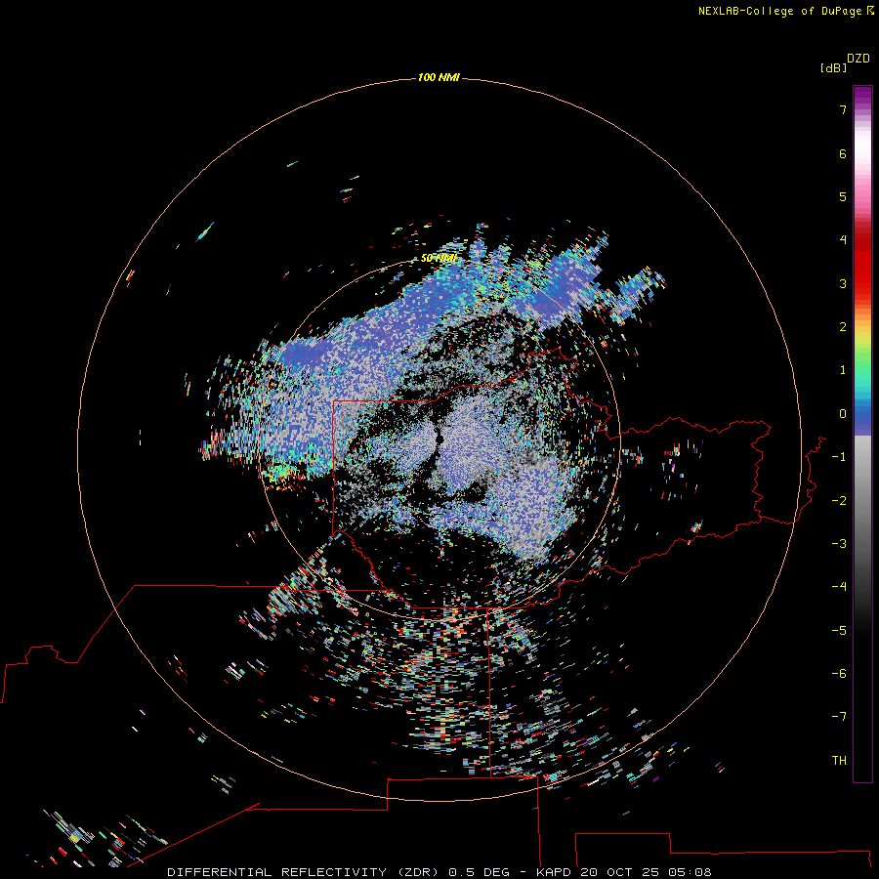Click the -7 value on the color scale
The height and width of the screenshot is (879, 879).
click(839, 717)
